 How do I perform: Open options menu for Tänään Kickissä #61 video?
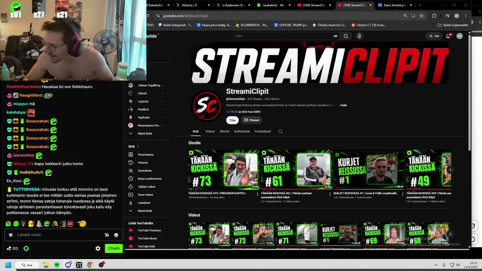tap(330, 194)
